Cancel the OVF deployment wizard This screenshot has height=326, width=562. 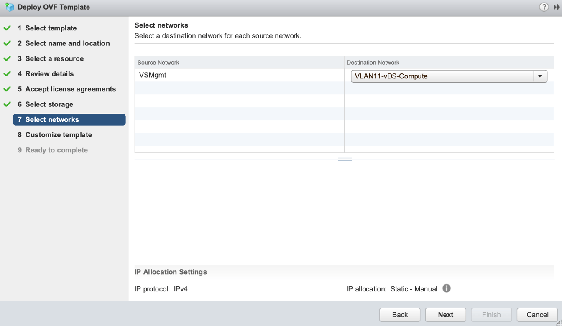[537, 315]
